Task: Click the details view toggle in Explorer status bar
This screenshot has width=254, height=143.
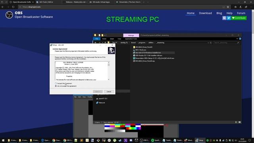Action: pos(236,122)
